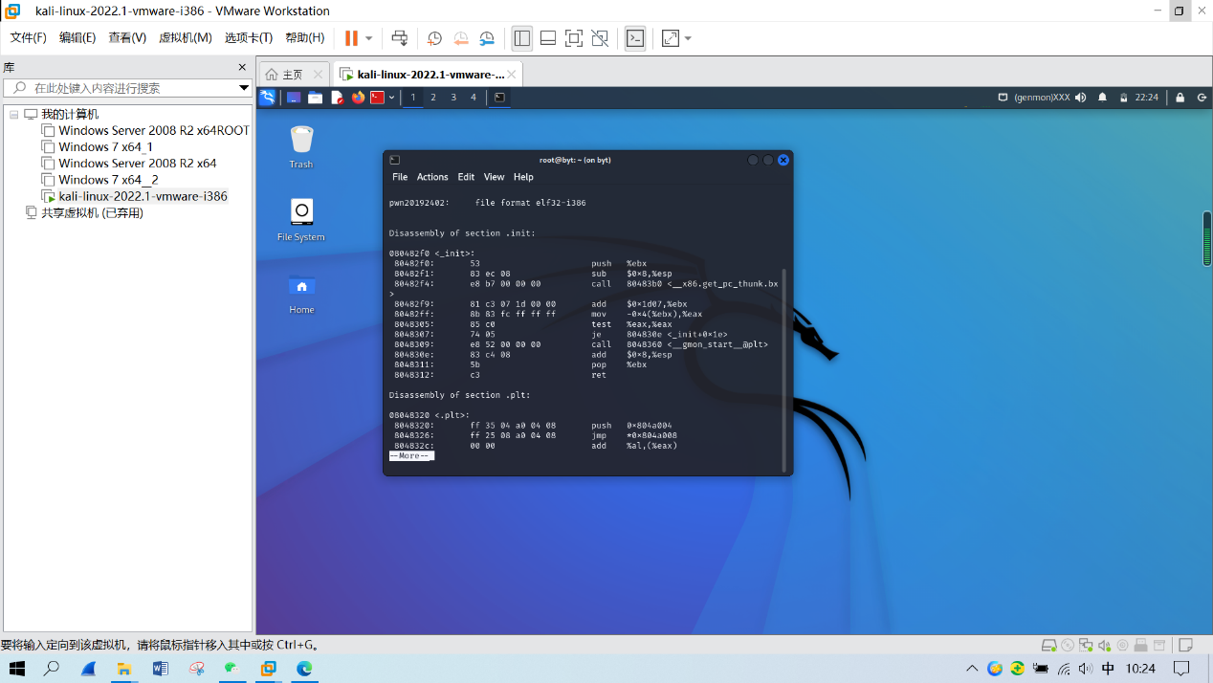1213x683 pixels.
Task: Open the terminal's File menu
Action: click(400, 177)
